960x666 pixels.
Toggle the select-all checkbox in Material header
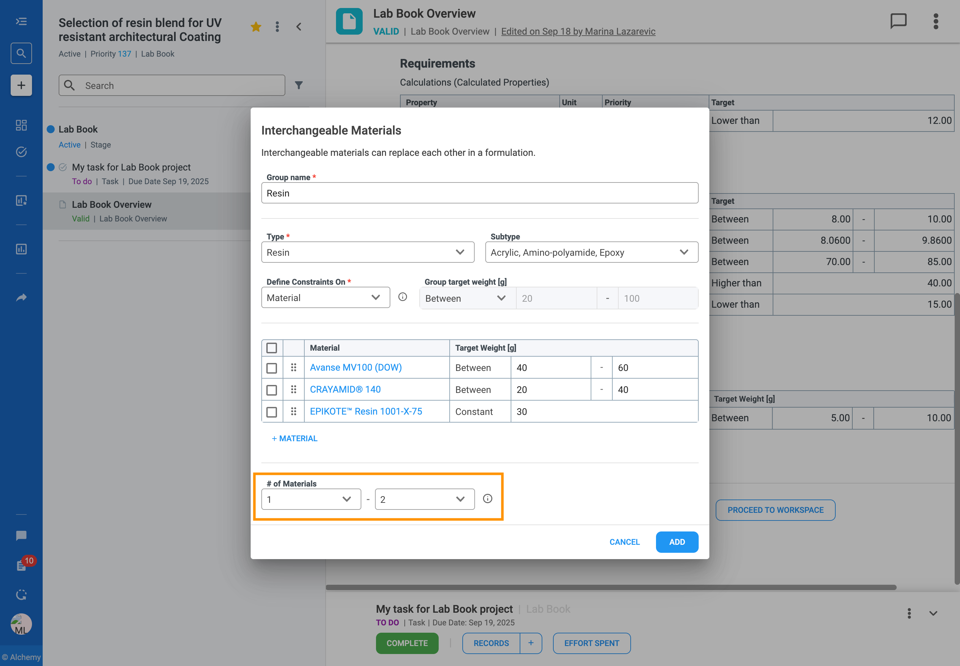click(x=272, y=348)
